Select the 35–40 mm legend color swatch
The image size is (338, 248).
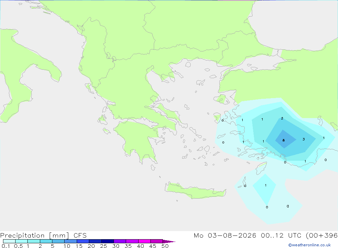point(132,241)
